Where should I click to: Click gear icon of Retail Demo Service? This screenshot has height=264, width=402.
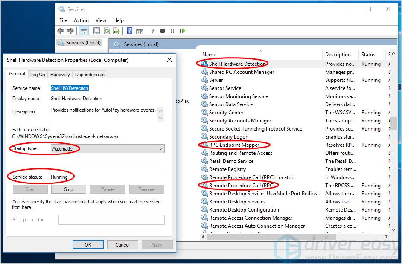coord(204,161)
